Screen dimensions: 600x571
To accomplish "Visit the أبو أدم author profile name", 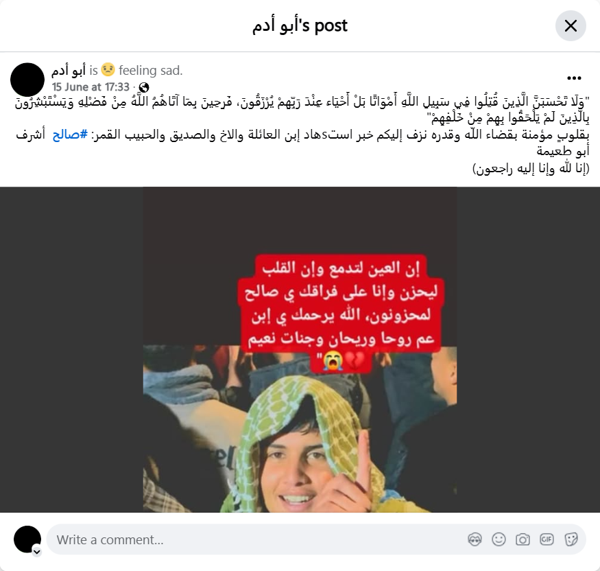I will click(69, 70).
